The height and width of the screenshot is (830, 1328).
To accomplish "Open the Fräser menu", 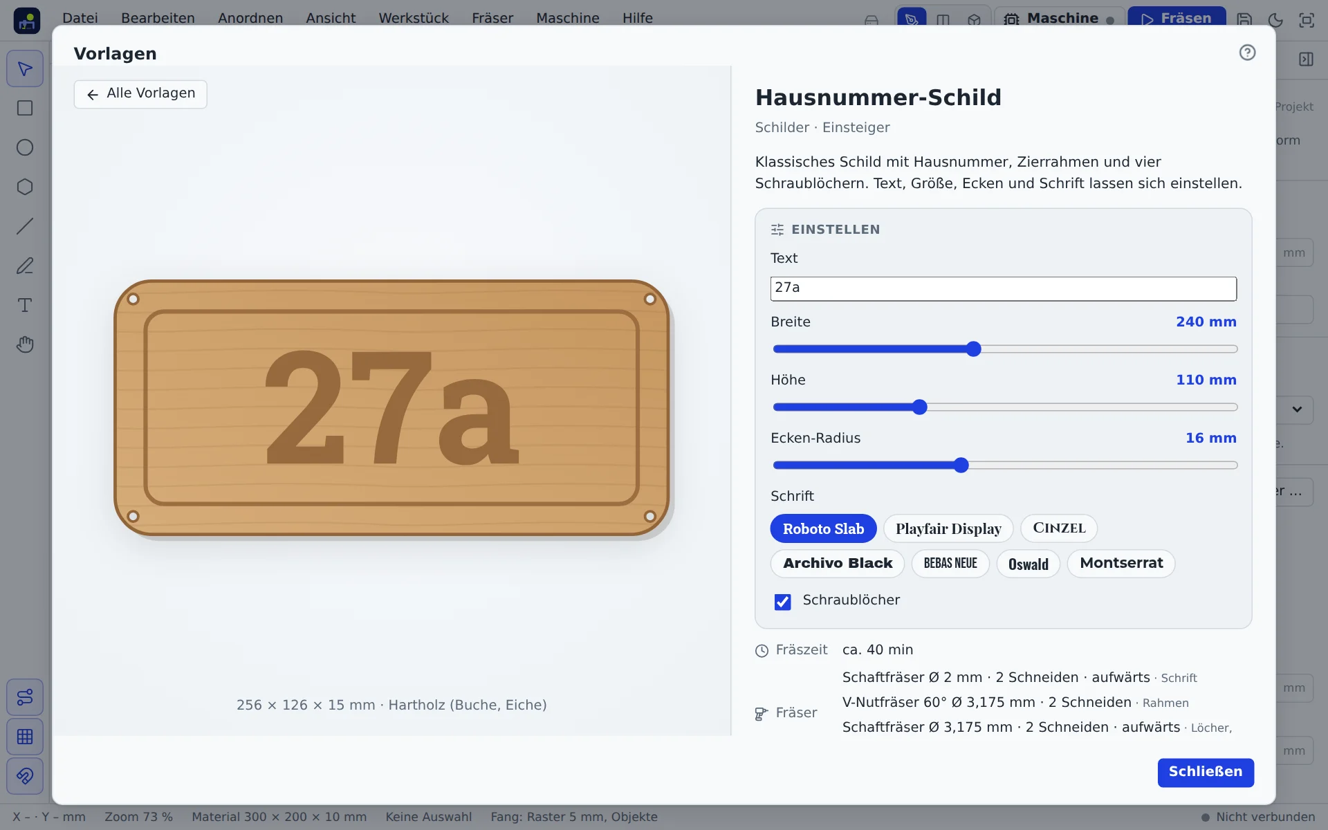I will (x=492, y=18).
